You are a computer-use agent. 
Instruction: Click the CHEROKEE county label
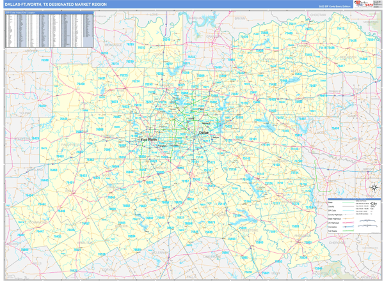pos(337,243)
